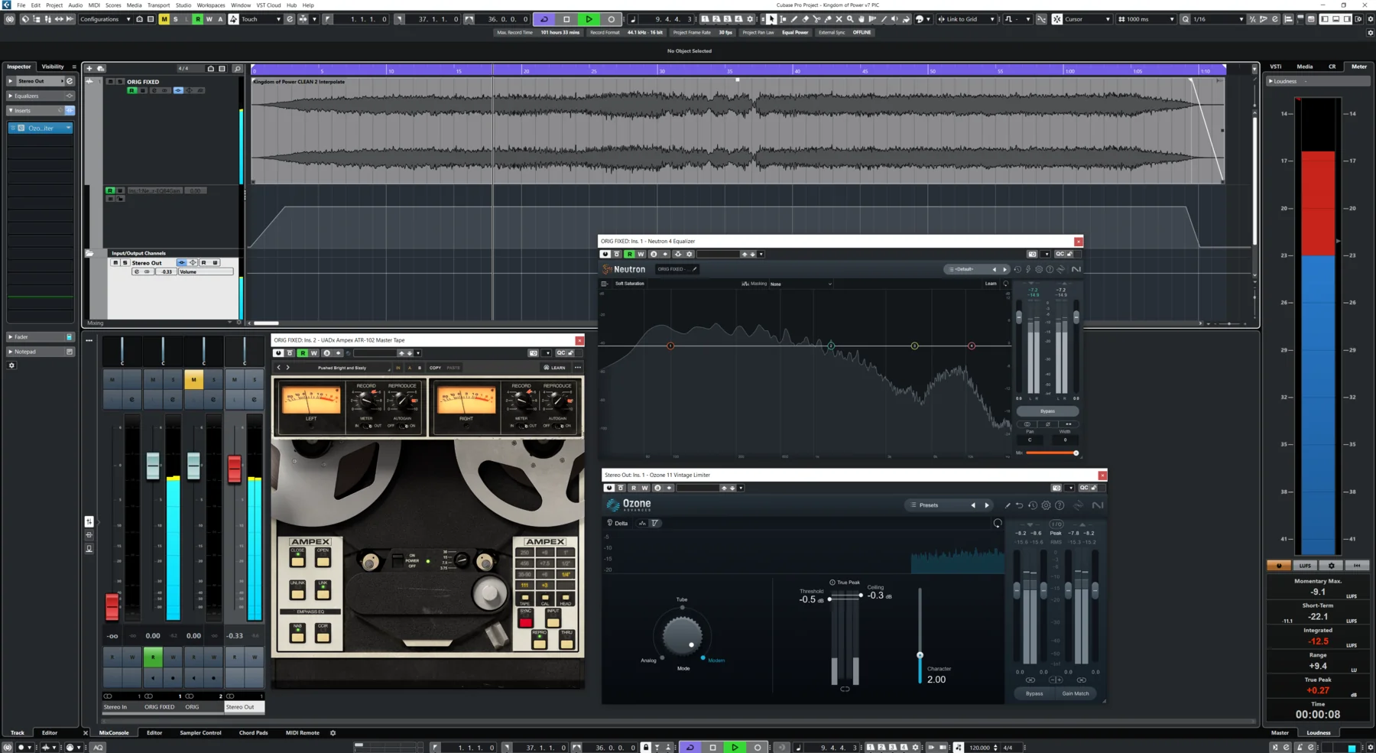Click the help '?' icon in the Ozone header

click(1061, 505)
